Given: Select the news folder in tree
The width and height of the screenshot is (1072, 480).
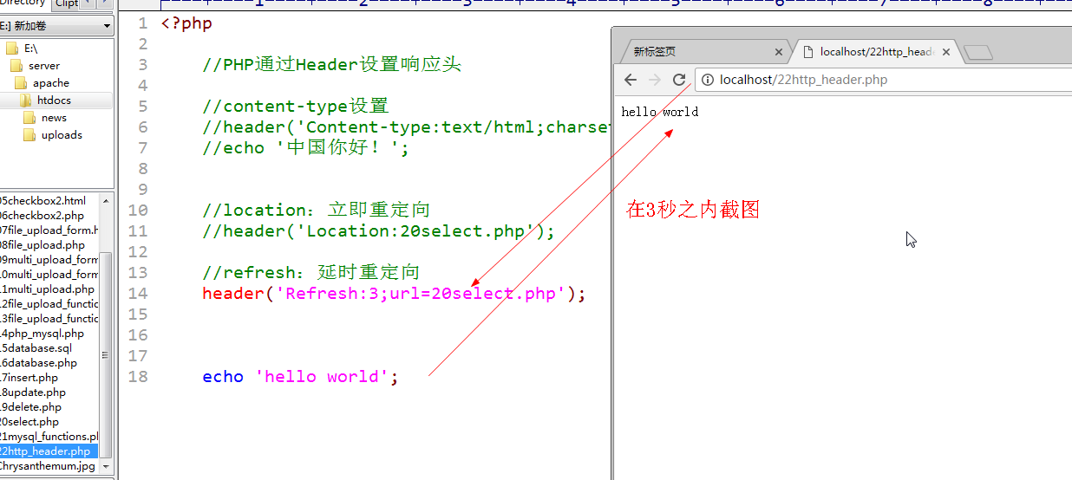Looking at the screenshot, I should 54,117.
